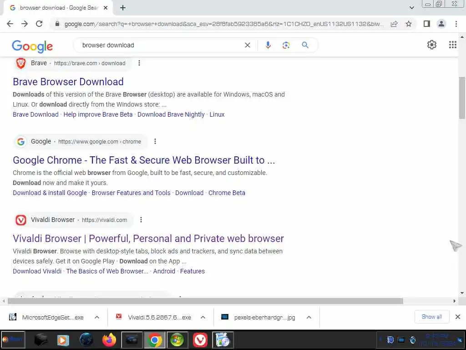Click the Vivaldi Browser favicon in results

pos(21,220)
